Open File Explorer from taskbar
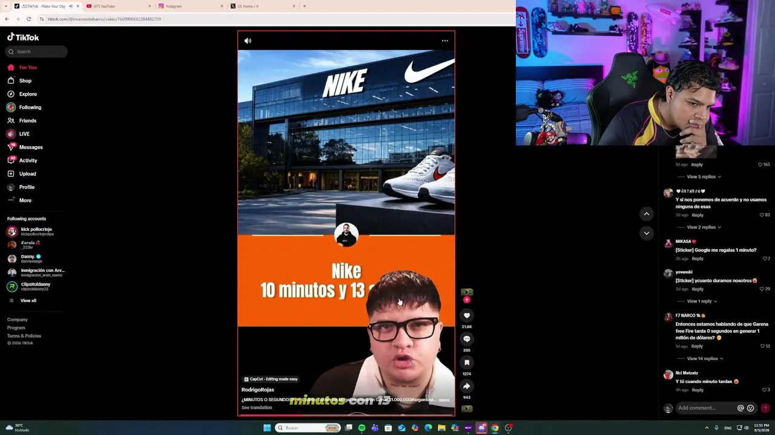 pos(441,428)
